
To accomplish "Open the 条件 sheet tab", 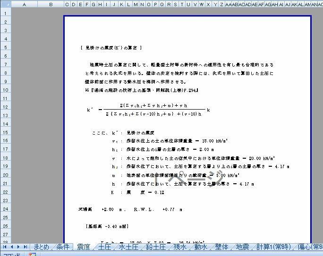I will coord(63,247).
